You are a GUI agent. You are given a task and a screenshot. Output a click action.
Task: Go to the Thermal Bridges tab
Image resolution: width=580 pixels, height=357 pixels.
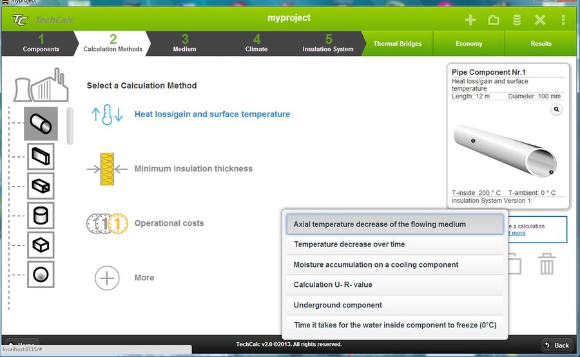[x=397, y=44]
